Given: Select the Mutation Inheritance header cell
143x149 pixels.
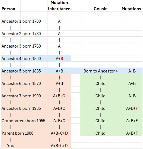Looking at the screenshot, I should [x=59, y=6].
